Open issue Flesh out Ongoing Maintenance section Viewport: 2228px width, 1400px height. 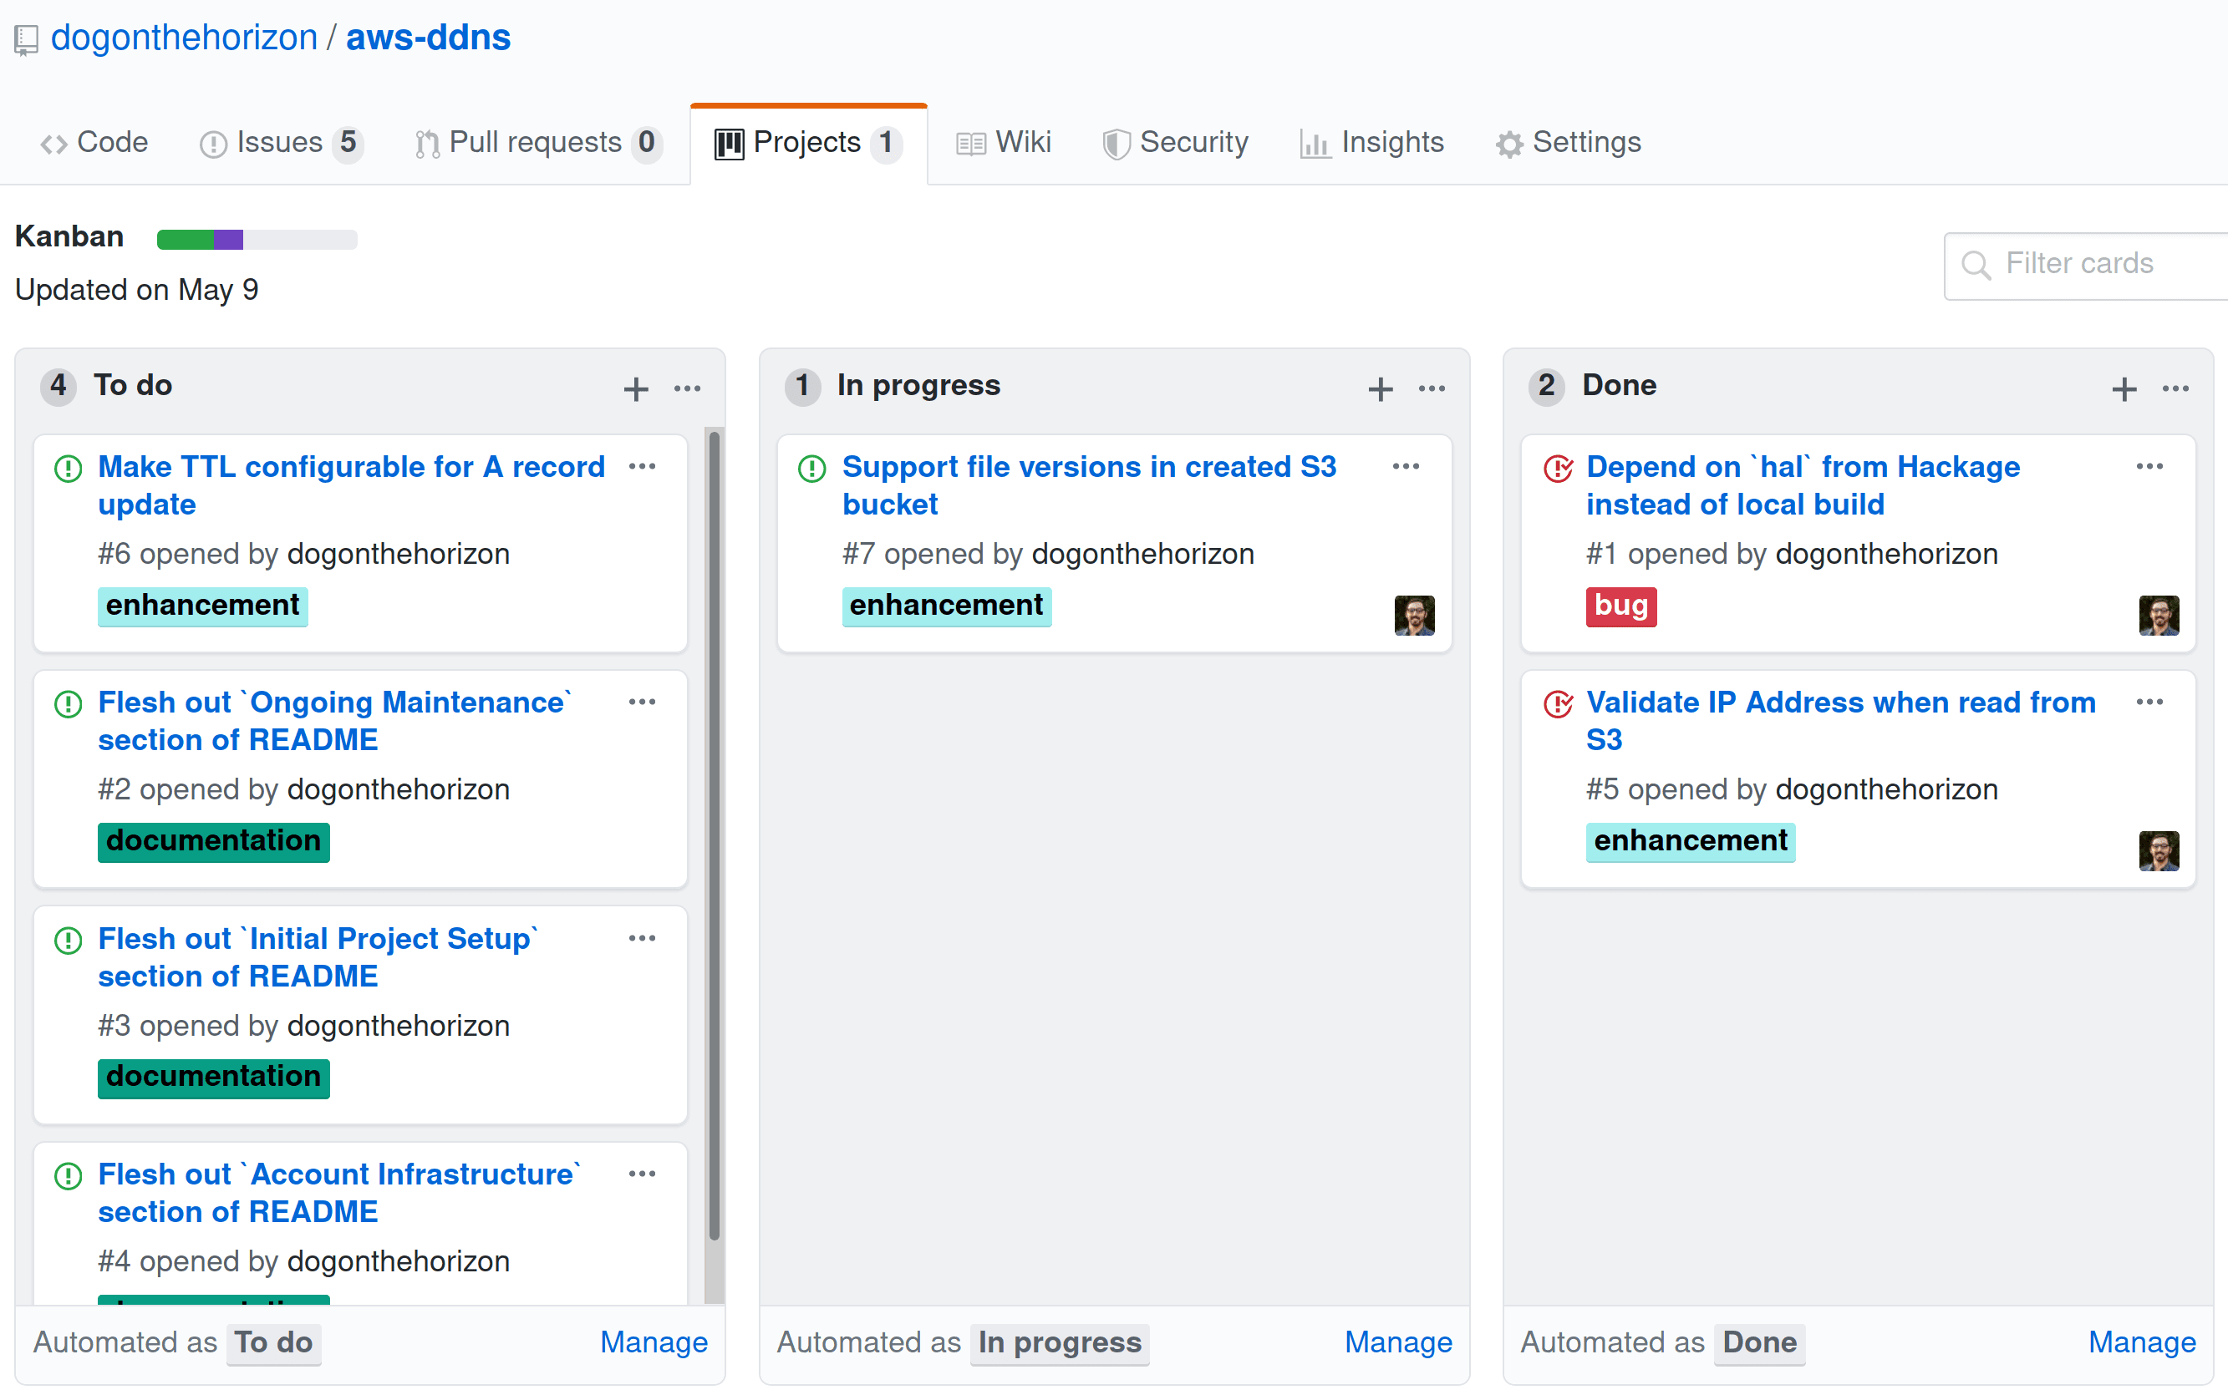(335, 721)
